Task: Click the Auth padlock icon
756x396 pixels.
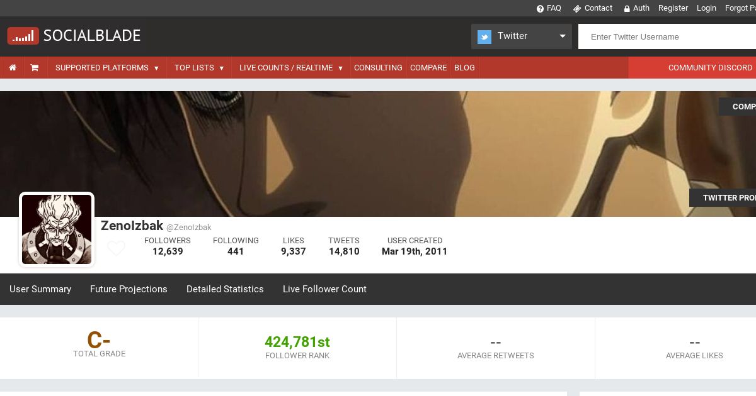Action: tap(627, 9)
